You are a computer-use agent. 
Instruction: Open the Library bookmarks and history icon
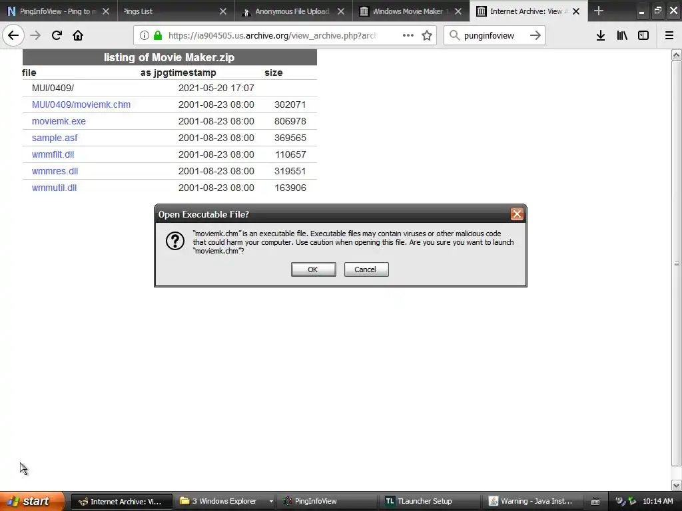click(622, 36)
